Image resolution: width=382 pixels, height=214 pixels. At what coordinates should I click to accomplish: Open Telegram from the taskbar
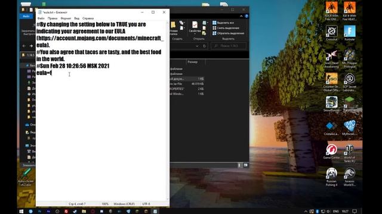pos(128,212)
